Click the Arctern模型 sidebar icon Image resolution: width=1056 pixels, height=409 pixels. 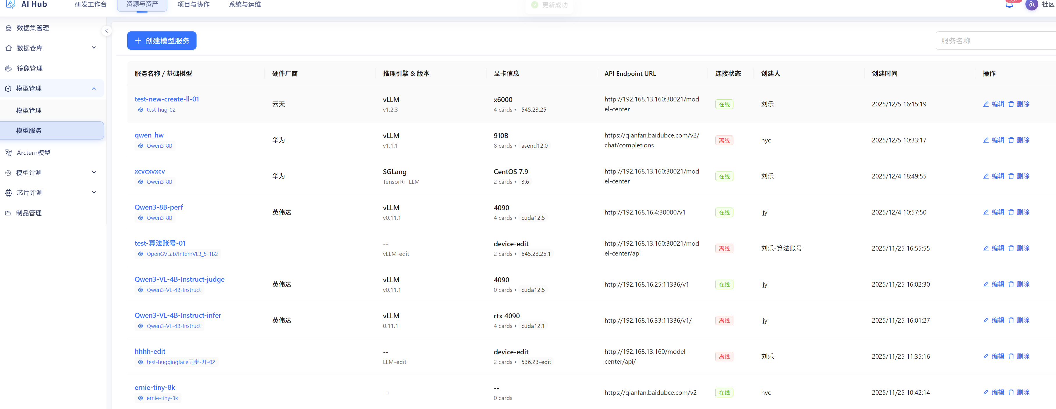point(9,153)
